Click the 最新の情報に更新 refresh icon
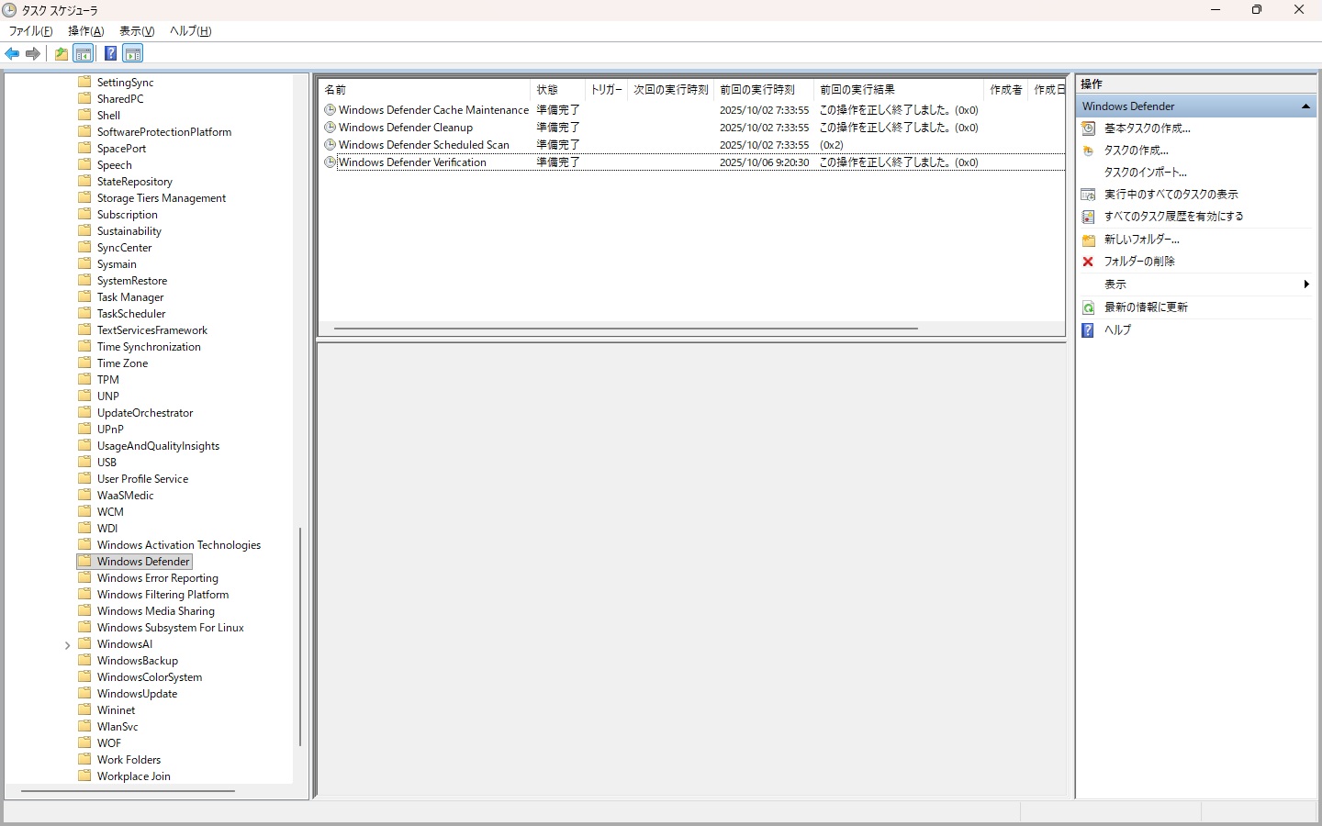 click(1088, 307)
